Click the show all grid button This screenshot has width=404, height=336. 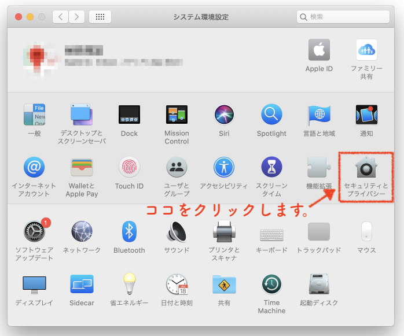100,17
